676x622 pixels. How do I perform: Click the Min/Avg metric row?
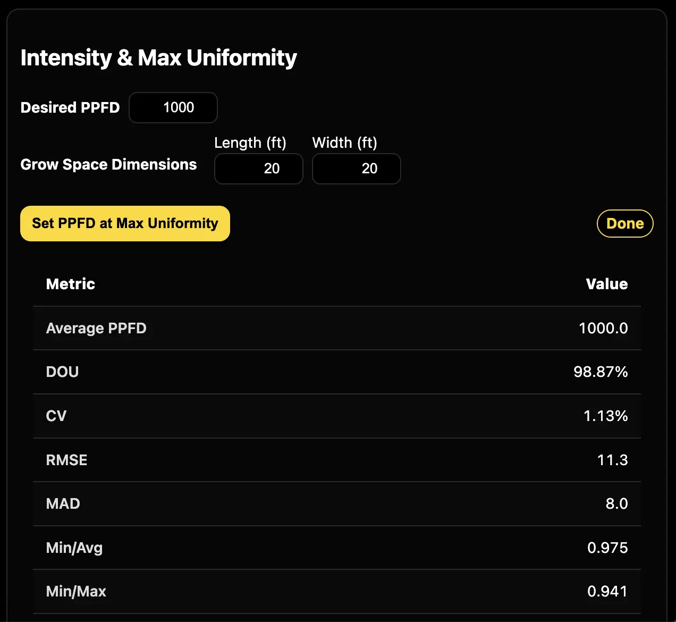click(x=337, y=548)
